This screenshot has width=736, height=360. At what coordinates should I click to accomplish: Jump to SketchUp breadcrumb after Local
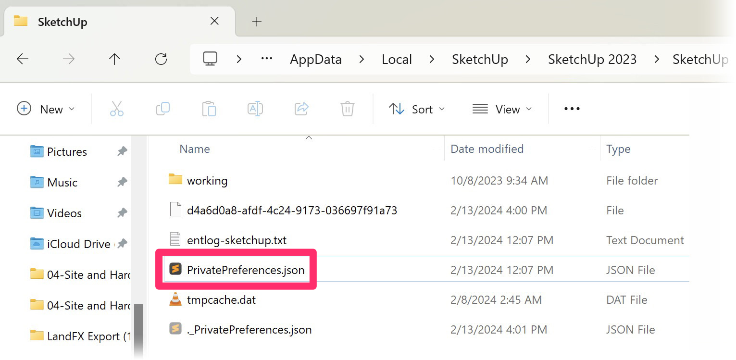click(x=480, y=60)
